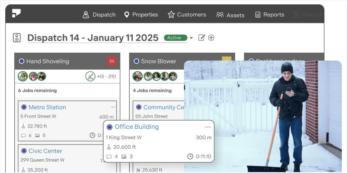Click the company logo in the top bar
The width and height of the screenshot is (347, 173).
click(x=16, y=14)
